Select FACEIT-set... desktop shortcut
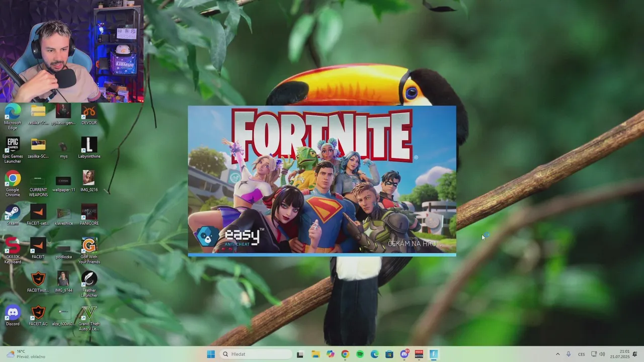 pos(38,215)
